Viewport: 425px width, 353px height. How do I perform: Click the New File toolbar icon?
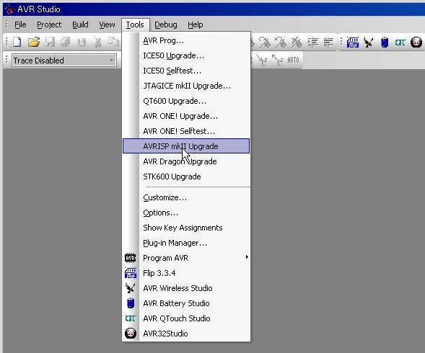point(17,42)
